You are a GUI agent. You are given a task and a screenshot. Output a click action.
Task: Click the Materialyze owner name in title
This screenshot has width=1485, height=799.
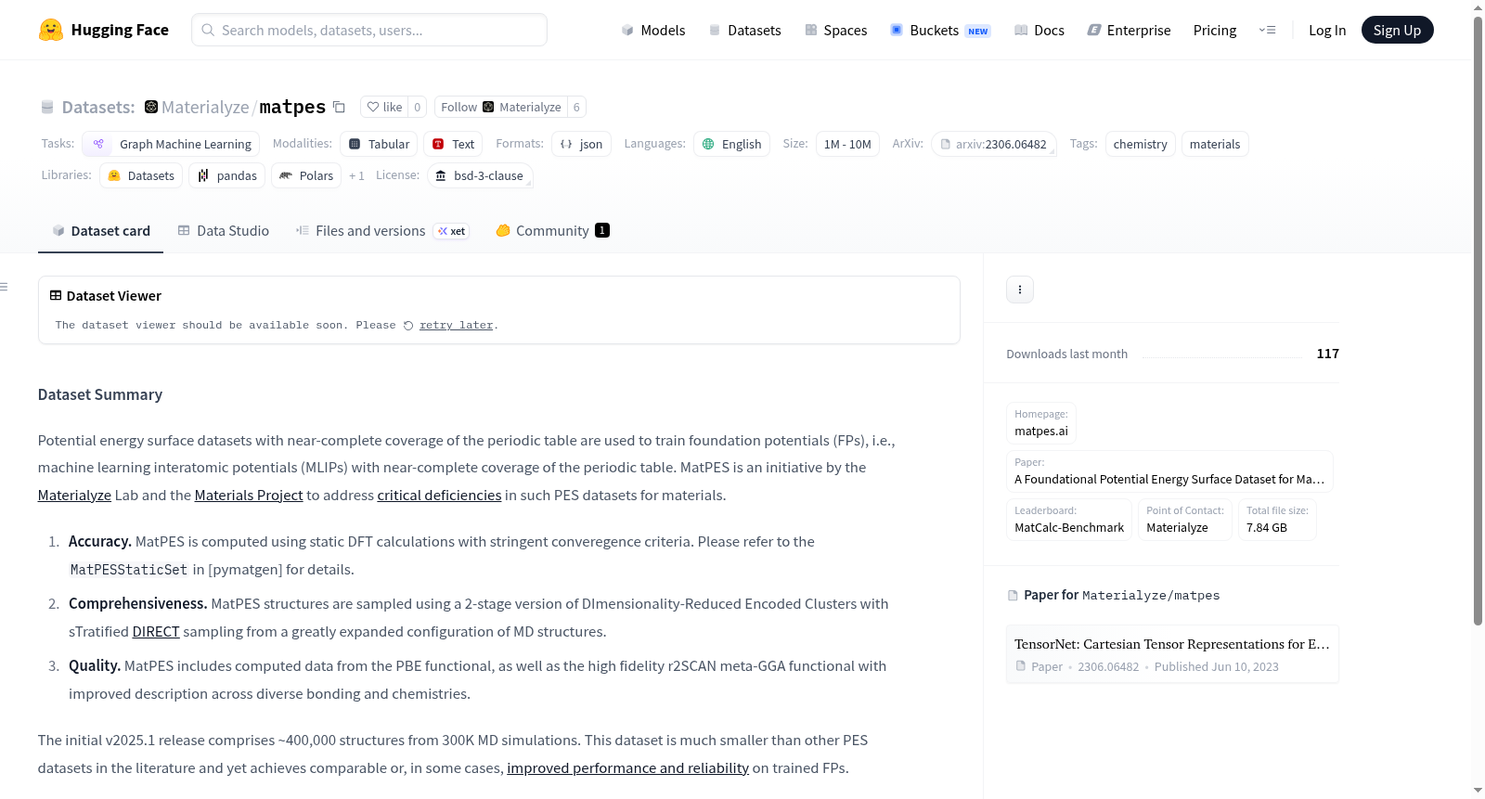coord(205,107)
